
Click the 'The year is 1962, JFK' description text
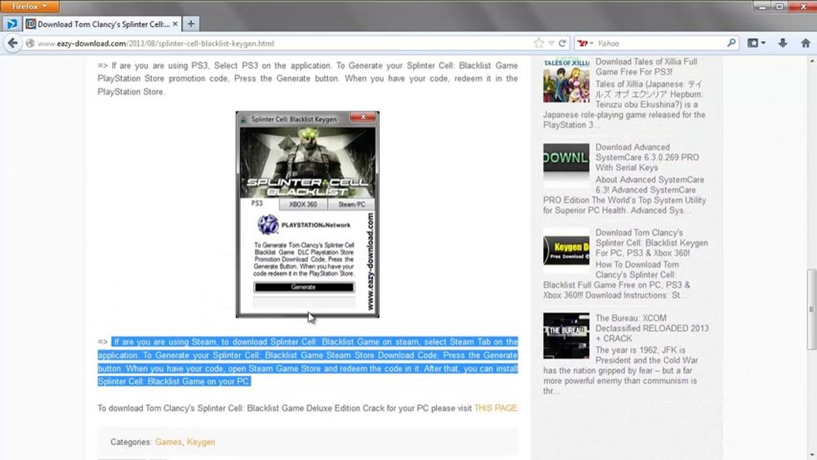622,371
